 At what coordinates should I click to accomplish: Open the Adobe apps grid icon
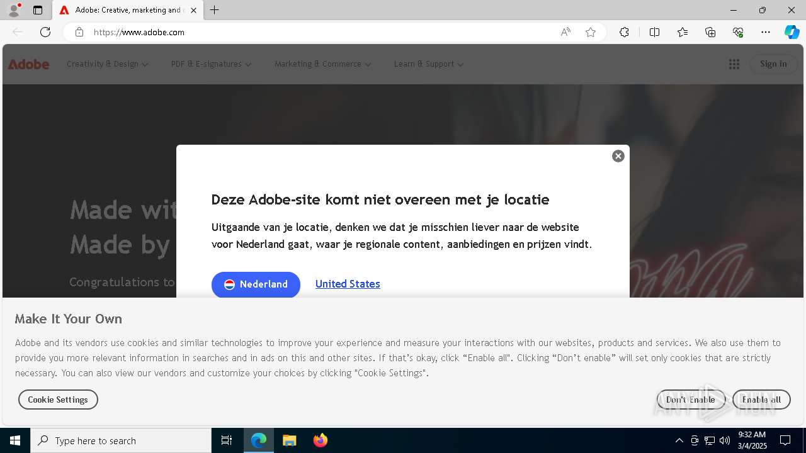(734, 64)
